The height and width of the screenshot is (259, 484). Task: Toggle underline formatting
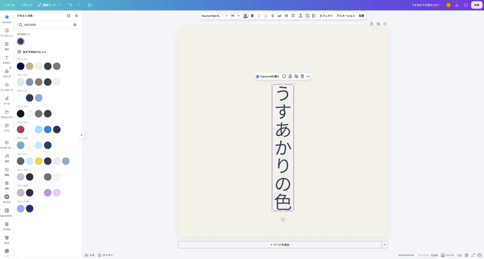click(x=266, y=16)
